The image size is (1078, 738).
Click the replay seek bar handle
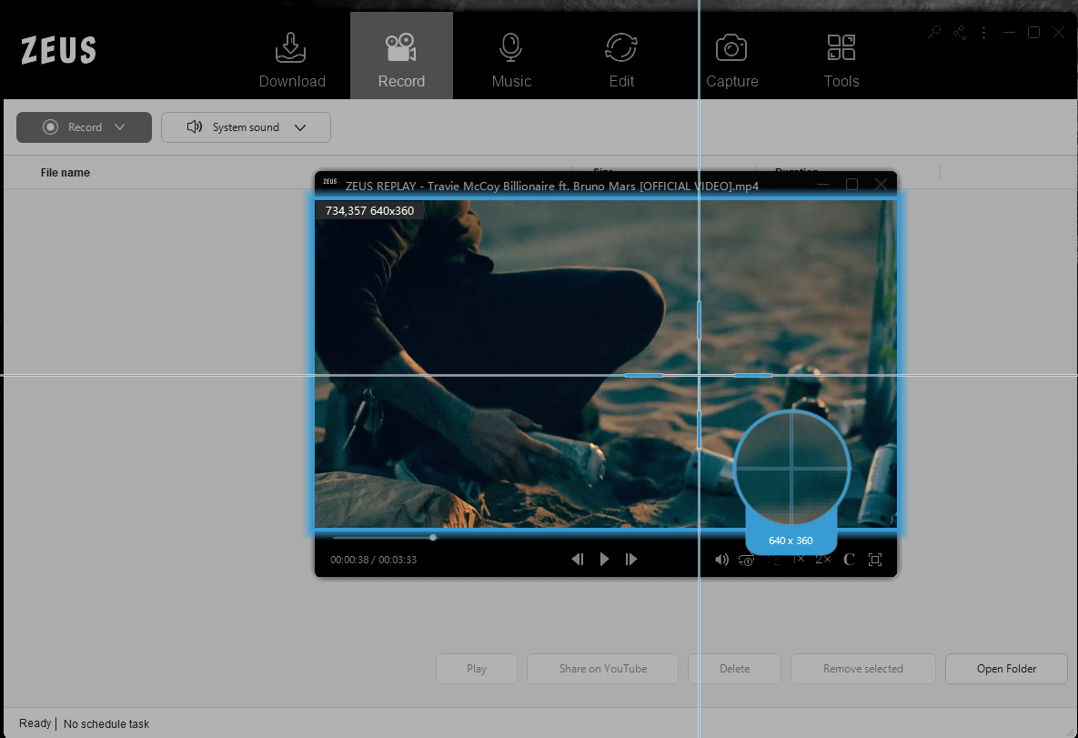(x=433, y=537)
